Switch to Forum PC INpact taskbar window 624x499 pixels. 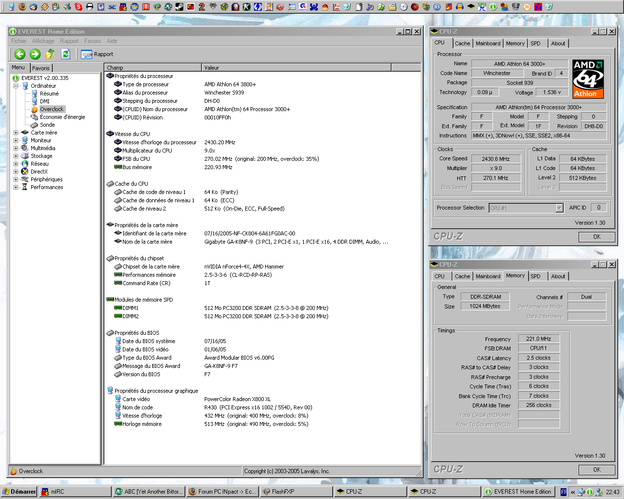222,492
